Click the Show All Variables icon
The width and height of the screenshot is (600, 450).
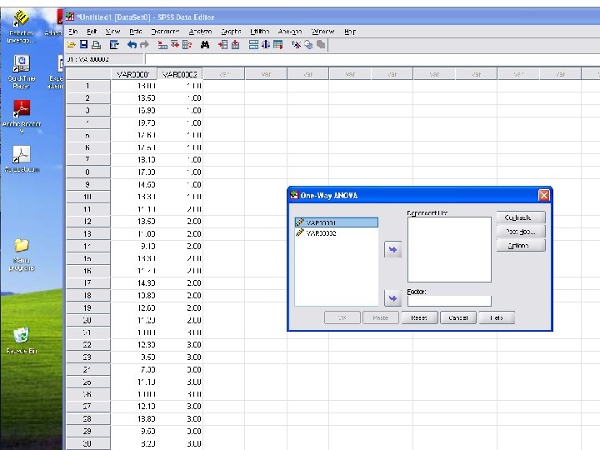point(321,45)
